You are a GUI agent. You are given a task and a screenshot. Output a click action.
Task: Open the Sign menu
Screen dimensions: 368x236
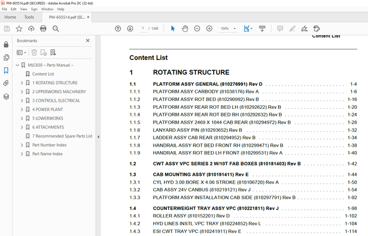34,9
